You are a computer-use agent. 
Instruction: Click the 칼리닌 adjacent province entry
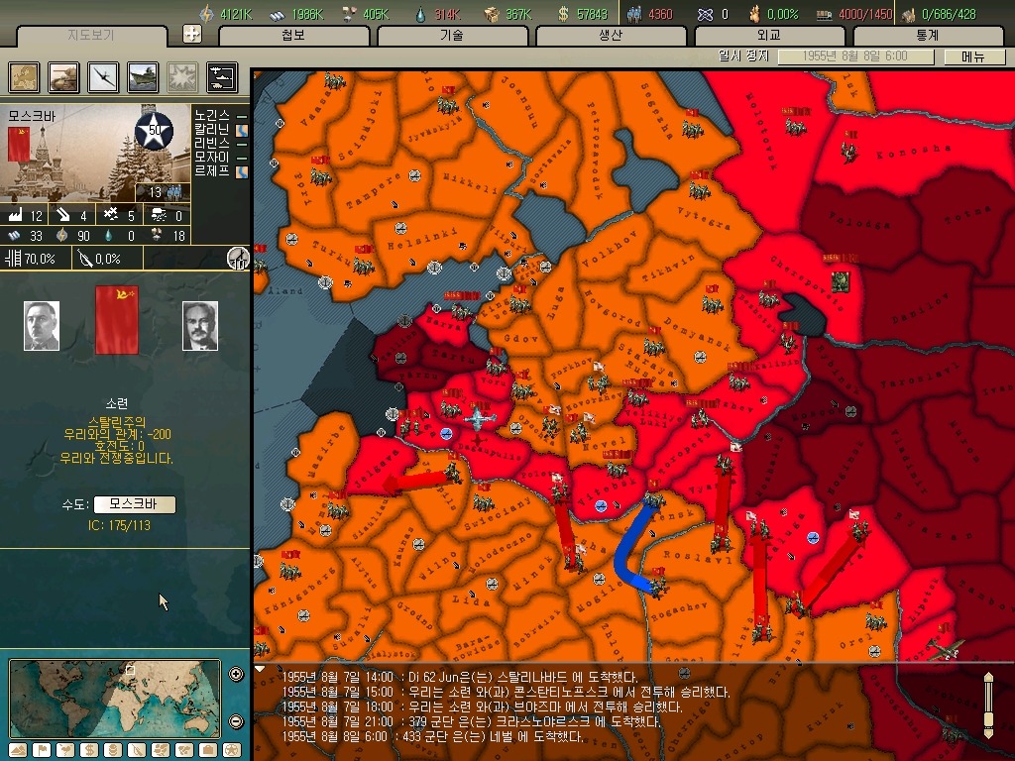coord(220,129)
